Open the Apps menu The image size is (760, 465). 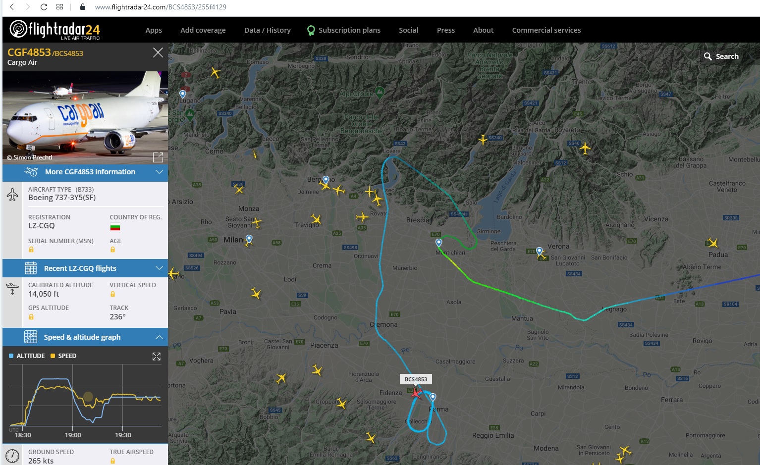click(154, 30)
